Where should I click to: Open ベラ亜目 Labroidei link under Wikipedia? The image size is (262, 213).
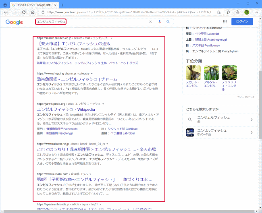123,133
